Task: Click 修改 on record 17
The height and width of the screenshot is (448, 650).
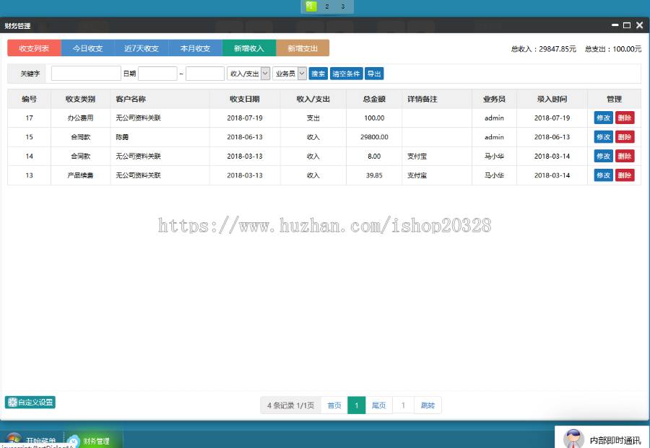Action: 604,117
